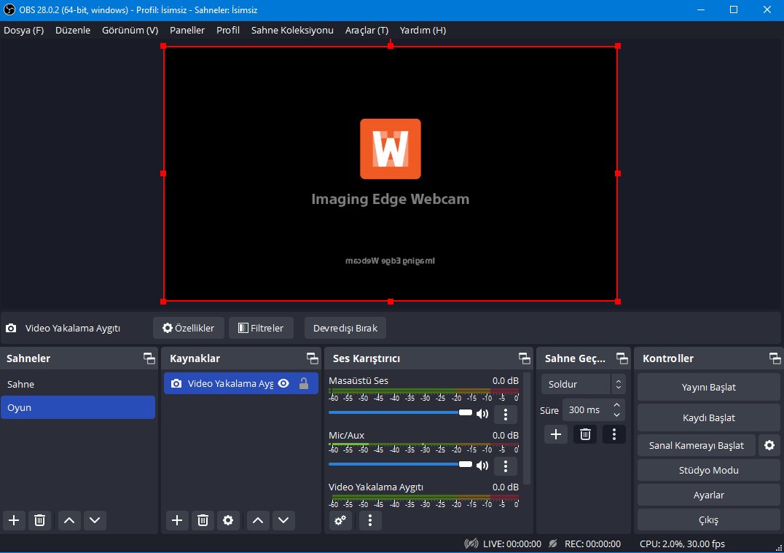Viewport: 784px width, 553px height.
Task: Open audio mixer menu dots at bottom
Action: pyautogui.click(x=370, y=520)
